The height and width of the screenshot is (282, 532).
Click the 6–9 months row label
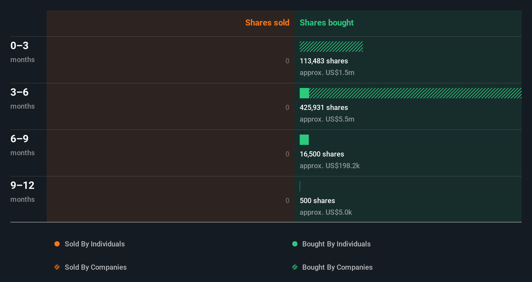click(22, 145)
